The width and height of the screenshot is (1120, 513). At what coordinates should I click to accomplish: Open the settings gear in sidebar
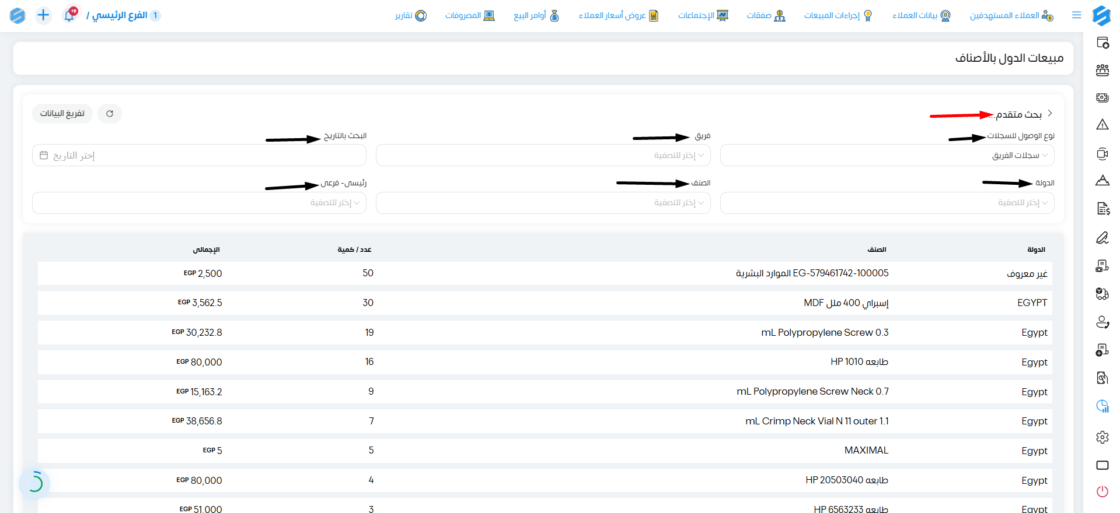click(1102, 437)
